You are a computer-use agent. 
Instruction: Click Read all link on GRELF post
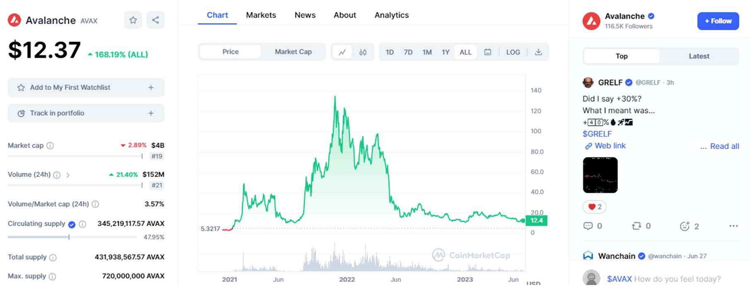pyautogui.click(x=724, y=146)
